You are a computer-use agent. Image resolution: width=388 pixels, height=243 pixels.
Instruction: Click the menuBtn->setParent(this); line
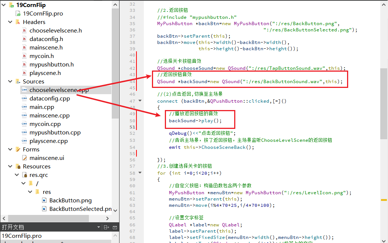point(205,199)
